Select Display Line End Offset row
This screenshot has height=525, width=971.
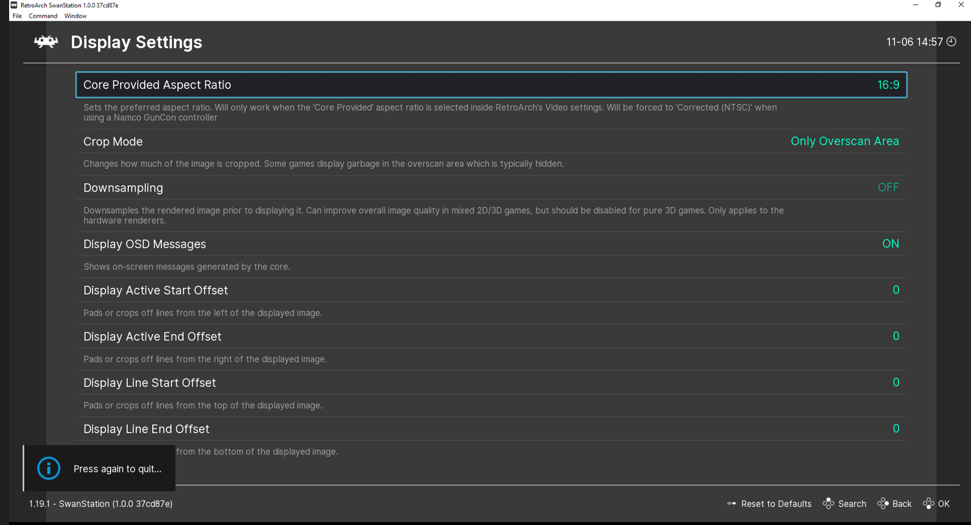[491, 429]
